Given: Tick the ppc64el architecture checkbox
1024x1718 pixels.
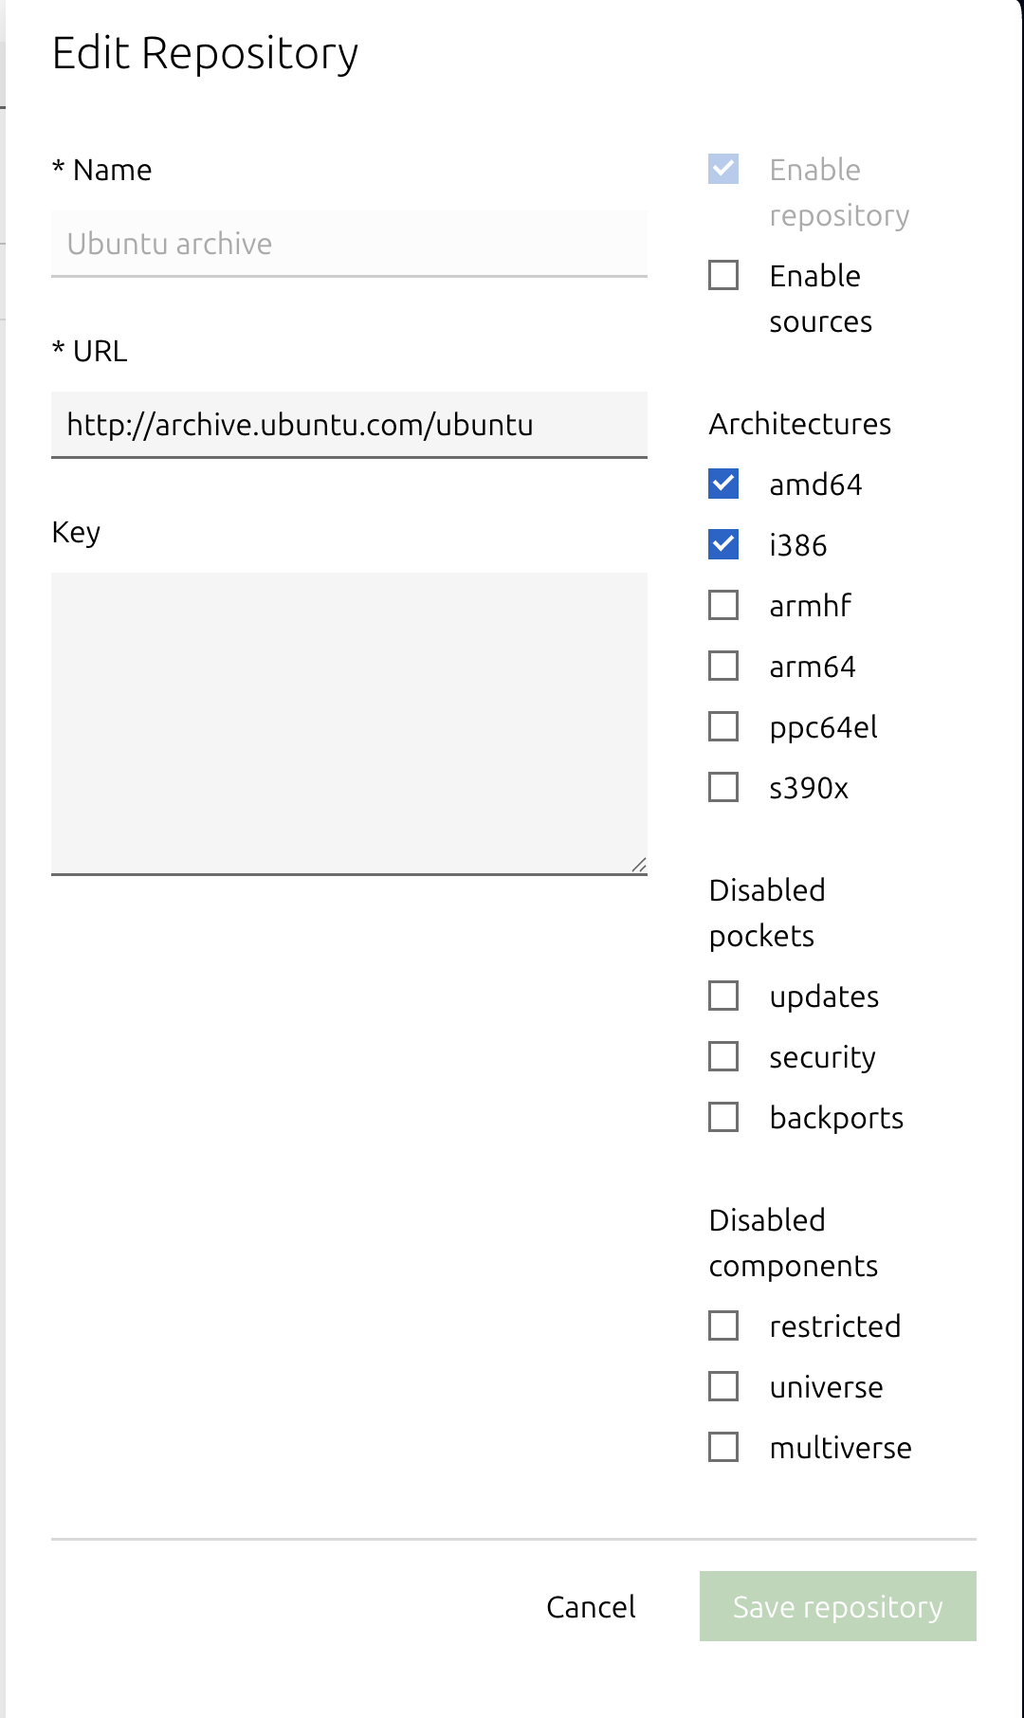Looking at the screenshot, I should click(723, 726).
